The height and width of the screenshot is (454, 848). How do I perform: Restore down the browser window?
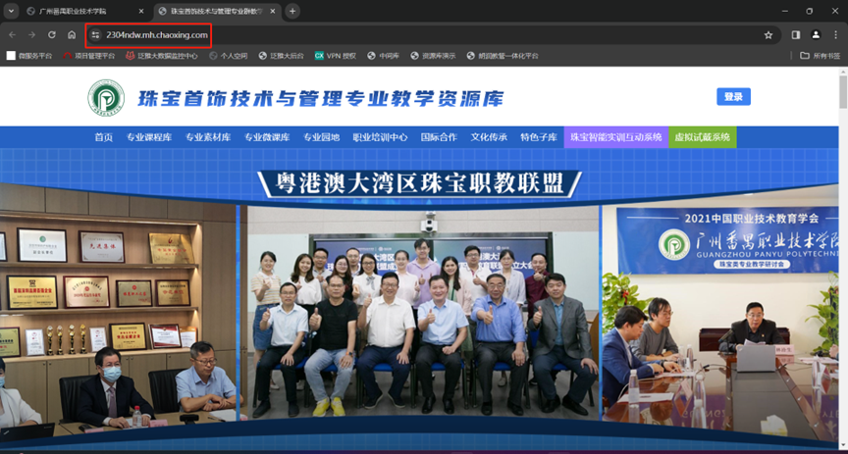810,11
